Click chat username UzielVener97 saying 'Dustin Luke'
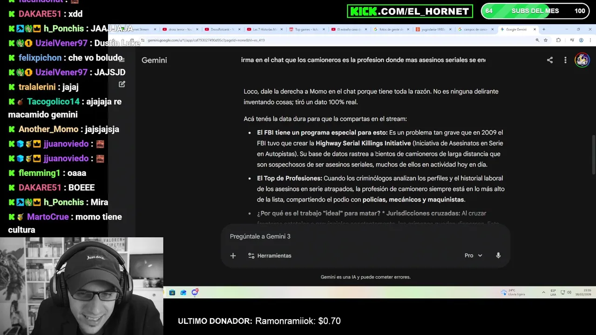 point(61,43)
